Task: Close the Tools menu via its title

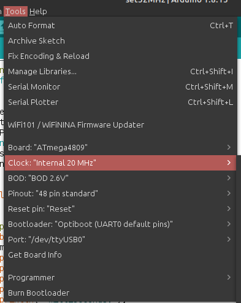Action: point(15,12)
